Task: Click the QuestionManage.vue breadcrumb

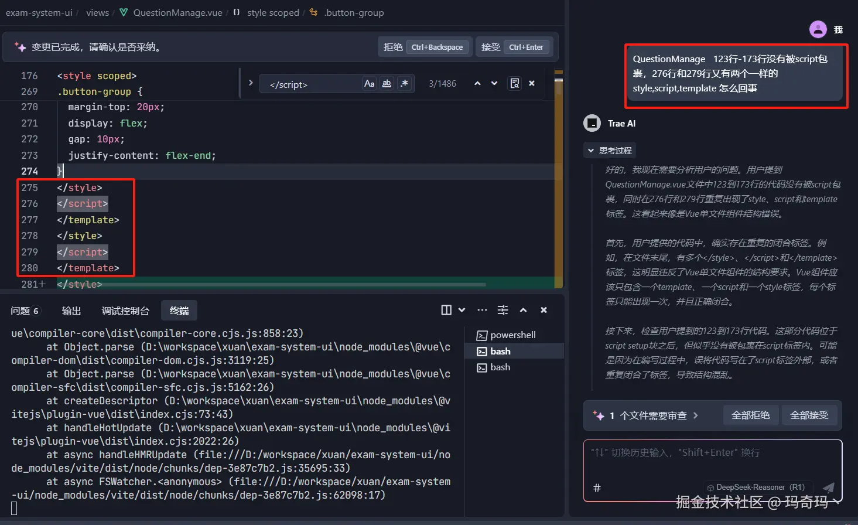Action: pyautogui.click(x=177, y=12)
